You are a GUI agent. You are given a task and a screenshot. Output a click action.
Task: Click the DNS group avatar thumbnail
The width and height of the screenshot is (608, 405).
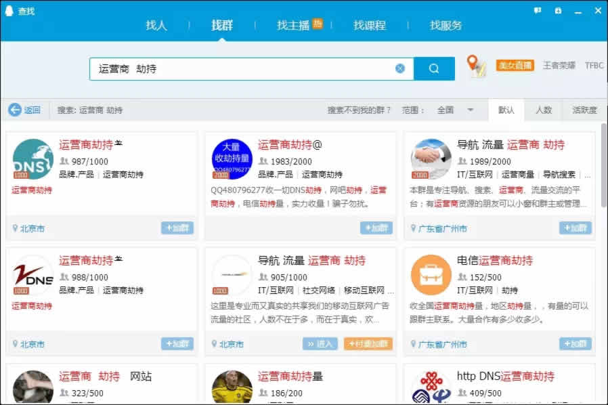pos(32,160)
